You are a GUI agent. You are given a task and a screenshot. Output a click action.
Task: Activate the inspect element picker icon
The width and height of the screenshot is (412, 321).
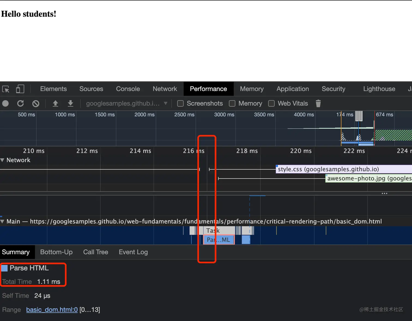tap(6, 89)
